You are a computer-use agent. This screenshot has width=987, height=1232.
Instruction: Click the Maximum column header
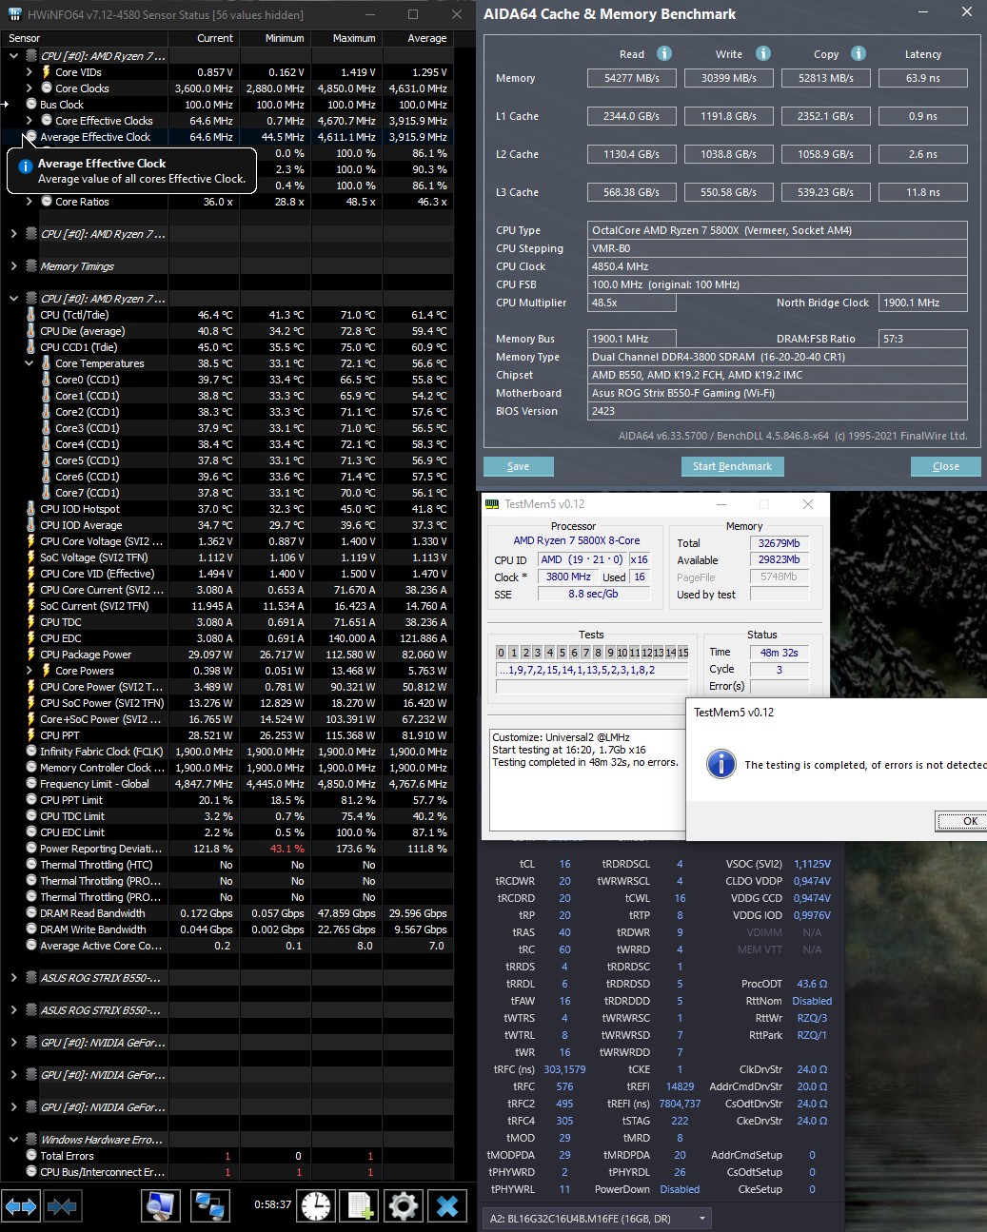[x=345, y=38]
